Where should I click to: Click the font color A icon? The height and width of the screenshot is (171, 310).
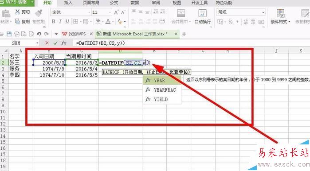108,21
